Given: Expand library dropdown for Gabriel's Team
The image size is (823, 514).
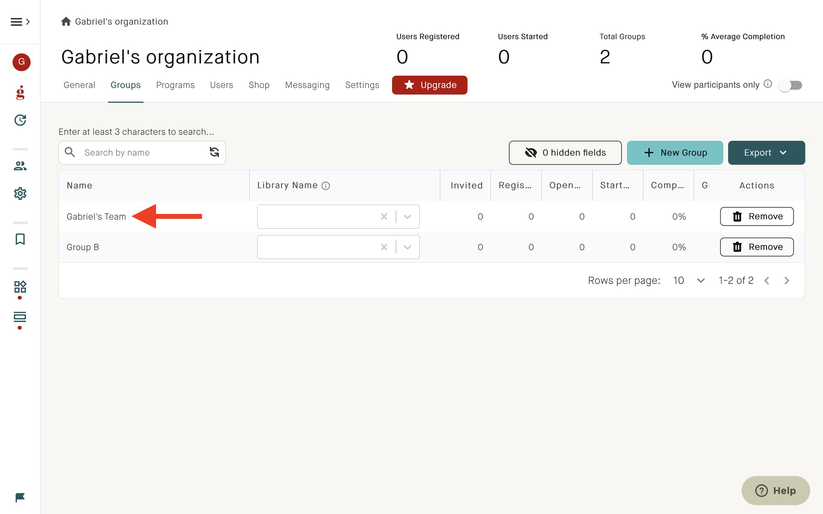Looking at the screenshot, I should tap(407, 216).
